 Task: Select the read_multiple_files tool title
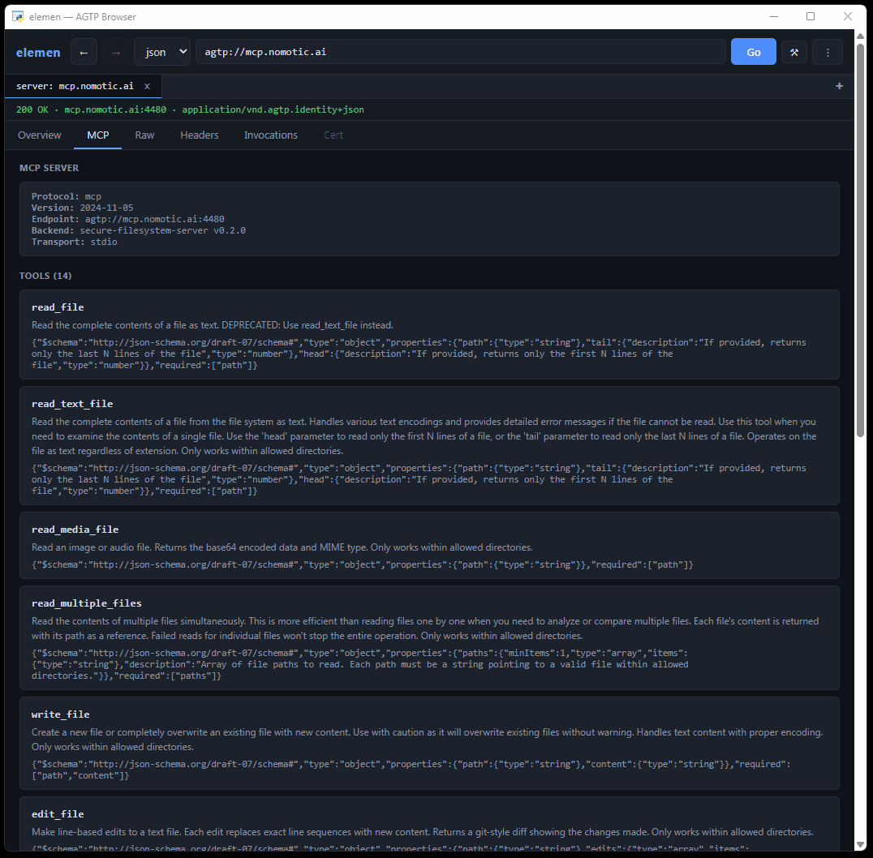(x=87, y=603)
